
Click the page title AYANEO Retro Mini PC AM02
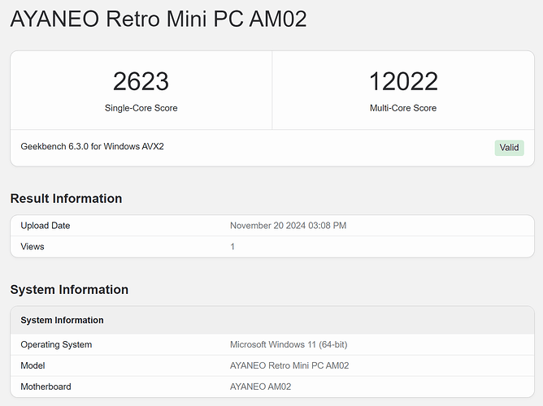pyautogui.click(x=159, y=19)
